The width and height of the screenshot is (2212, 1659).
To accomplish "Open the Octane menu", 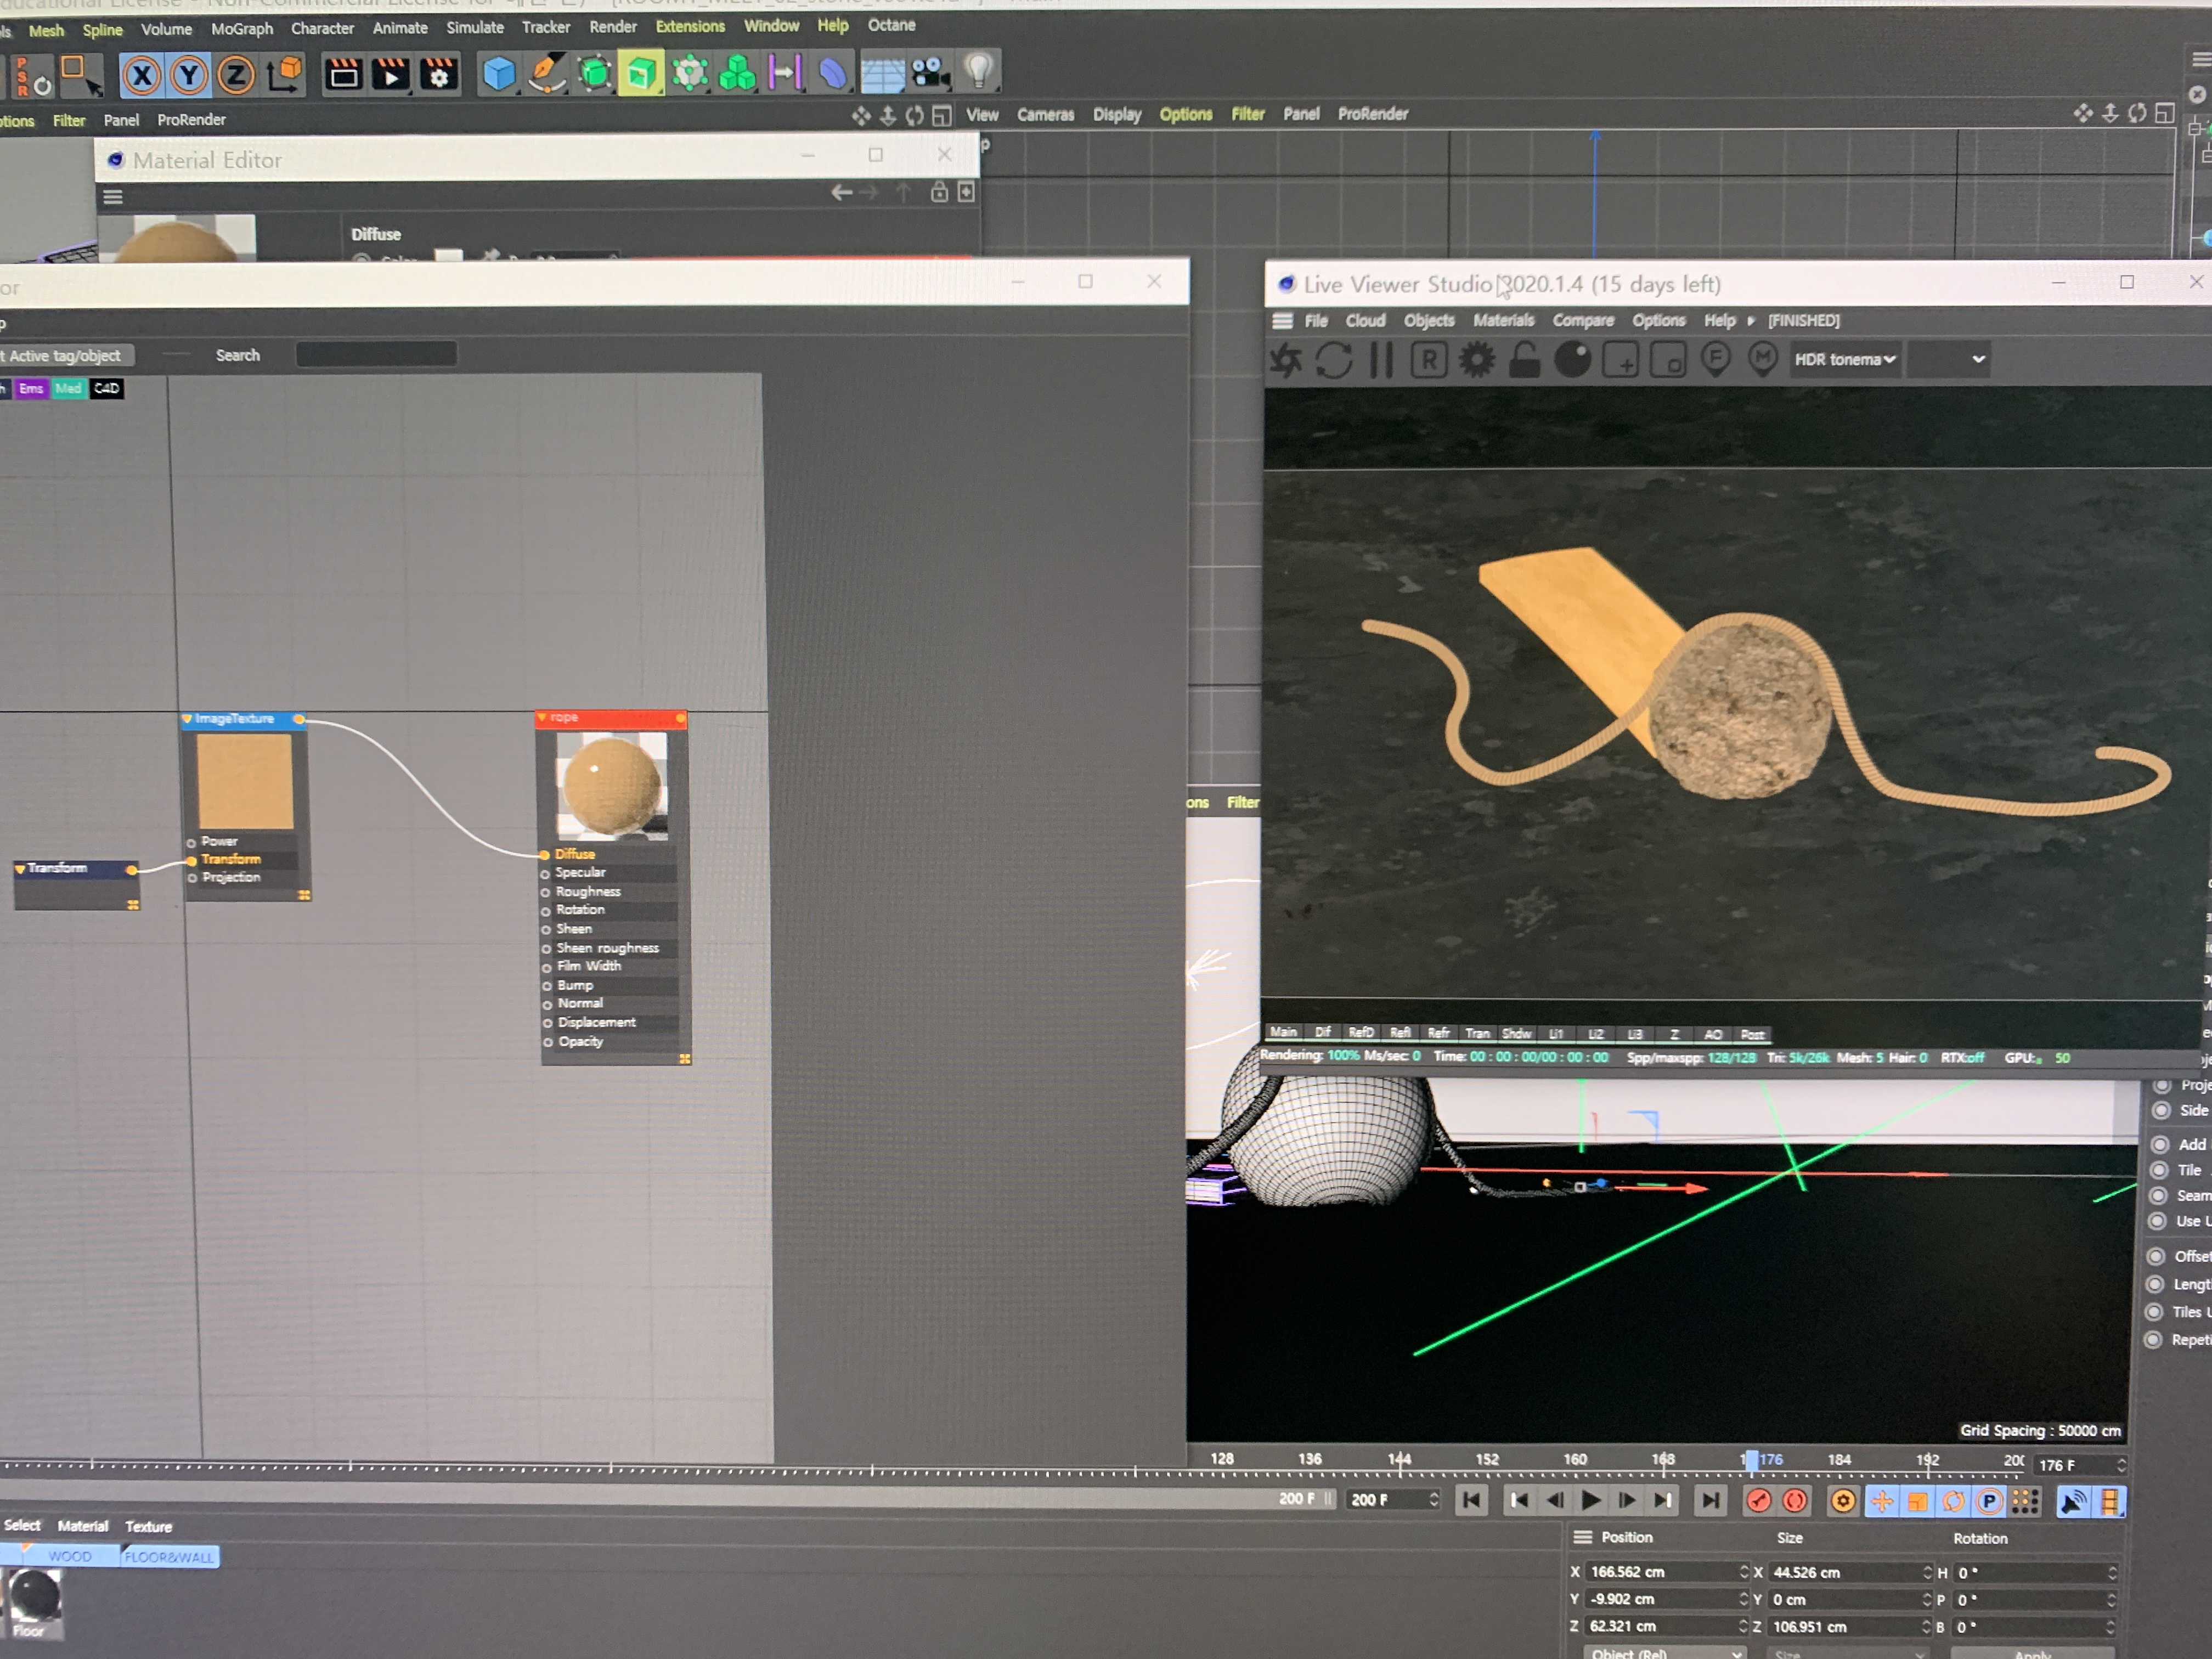I will pyautogui.click(x=891, y=25).
